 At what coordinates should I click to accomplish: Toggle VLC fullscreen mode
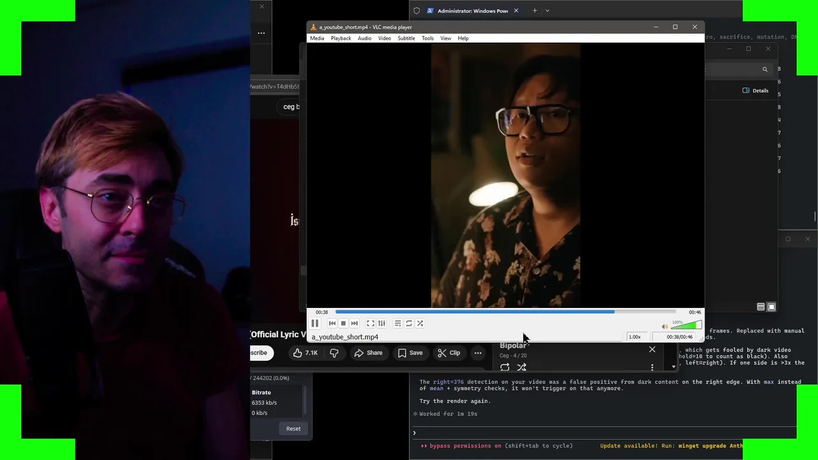tap(370, 323)
